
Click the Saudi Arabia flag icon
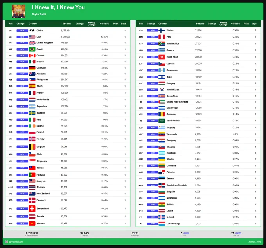pos(162,121)
